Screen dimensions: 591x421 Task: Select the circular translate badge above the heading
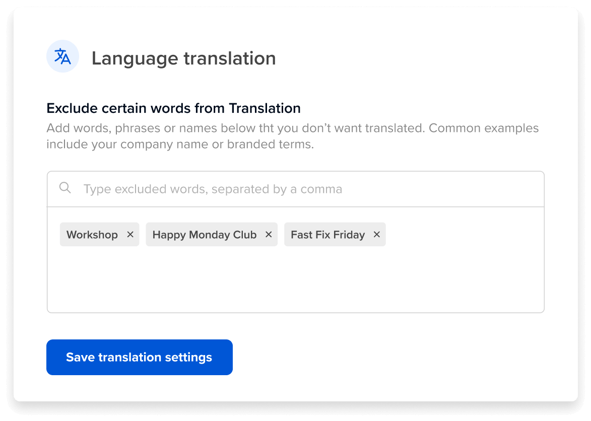[62, 56]
